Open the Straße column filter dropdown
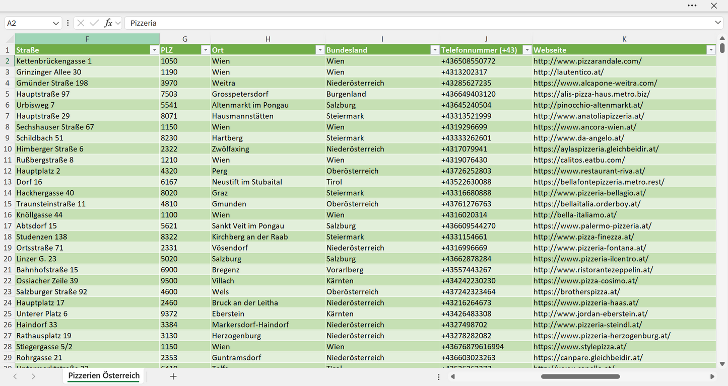Viewport: 728px width, 386px height. [x=154, y=50]
